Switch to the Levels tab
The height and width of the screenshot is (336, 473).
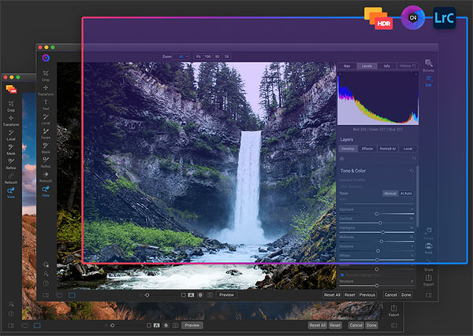(367, 66)
